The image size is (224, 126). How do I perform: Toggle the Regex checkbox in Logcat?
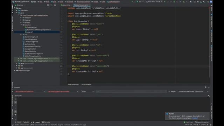point(169,91)
